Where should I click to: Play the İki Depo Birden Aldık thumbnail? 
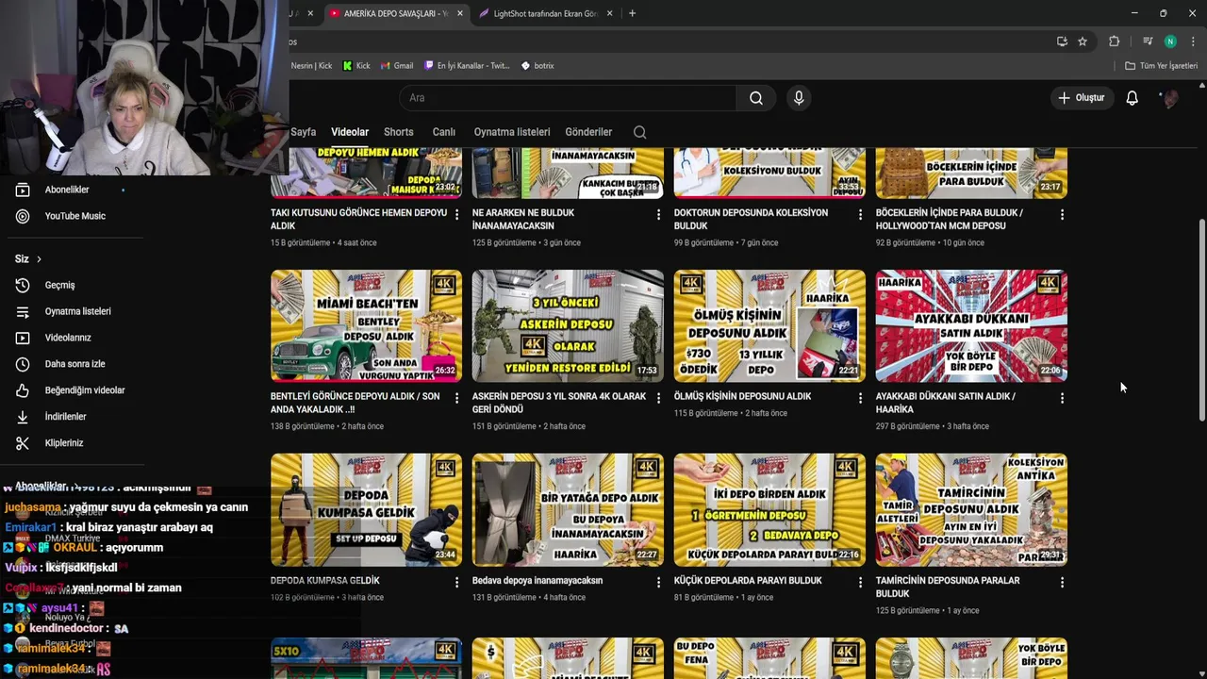pos(769,509)
